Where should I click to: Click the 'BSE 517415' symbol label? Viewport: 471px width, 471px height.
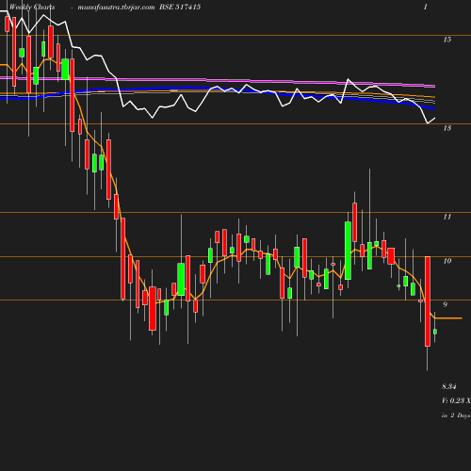click(x=180, y=7)
